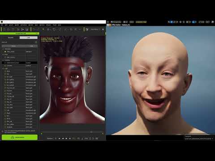215x161 pixels.
Task: Collapse the Camera group in the link list
Action: click(3, 60)
